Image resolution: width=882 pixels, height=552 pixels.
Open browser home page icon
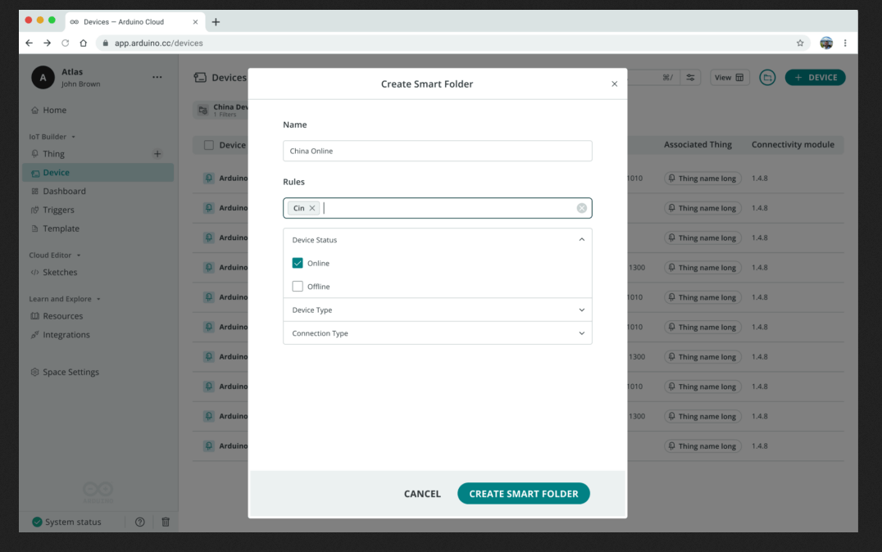point(84,43)
